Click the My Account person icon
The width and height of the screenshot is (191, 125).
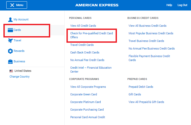tap(10, 20)
